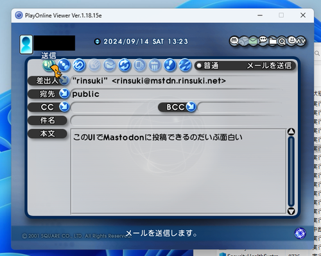The height and width of the screenshot is (256, 321).
Task: Open the PlayOnline 'm' bubble icon
Action: tap(234, 40)
